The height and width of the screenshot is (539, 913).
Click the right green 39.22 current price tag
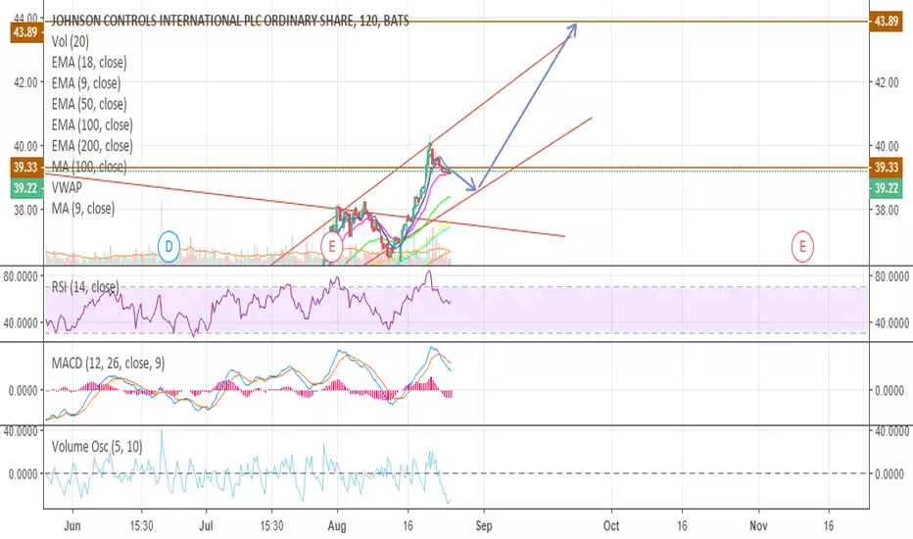886,188
